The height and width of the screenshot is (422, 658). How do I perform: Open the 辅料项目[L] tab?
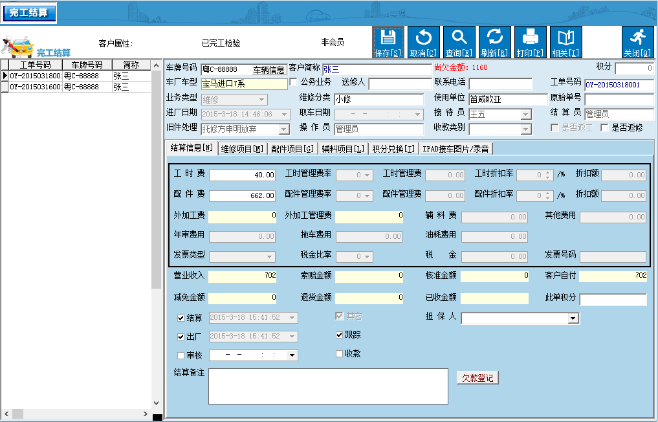pos(342,149)
